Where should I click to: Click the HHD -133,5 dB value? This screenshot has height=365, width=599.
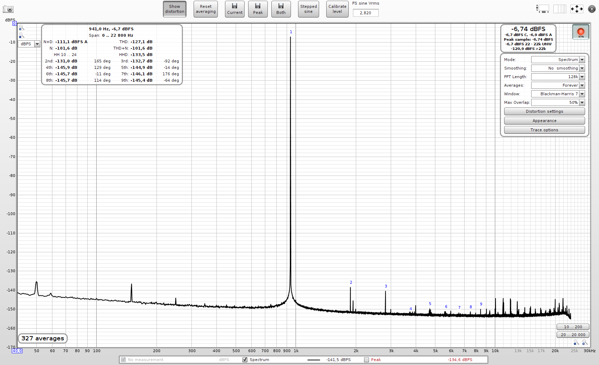(x=141, y=55)
